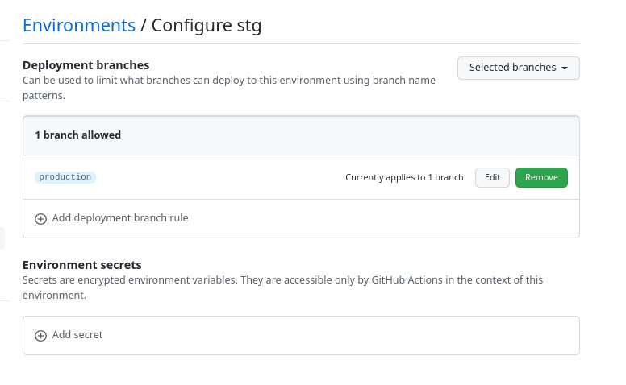The image size is (626, 385).
Task: Click the 'Configure stg' page title
Action: tap(207, 25)
